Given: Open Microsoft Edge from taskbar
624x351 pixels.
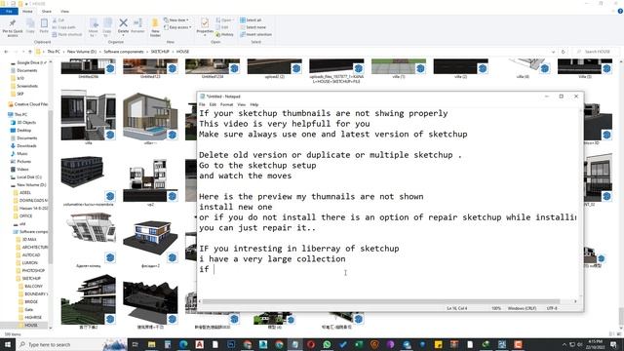Looking at the screenshot, I should [183, 344].
